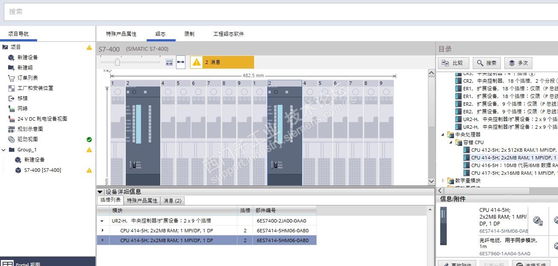This screenshot has width=558, height=266.
Task: Click the 驱动视图 motor icon
Action: tap(12, 139)
